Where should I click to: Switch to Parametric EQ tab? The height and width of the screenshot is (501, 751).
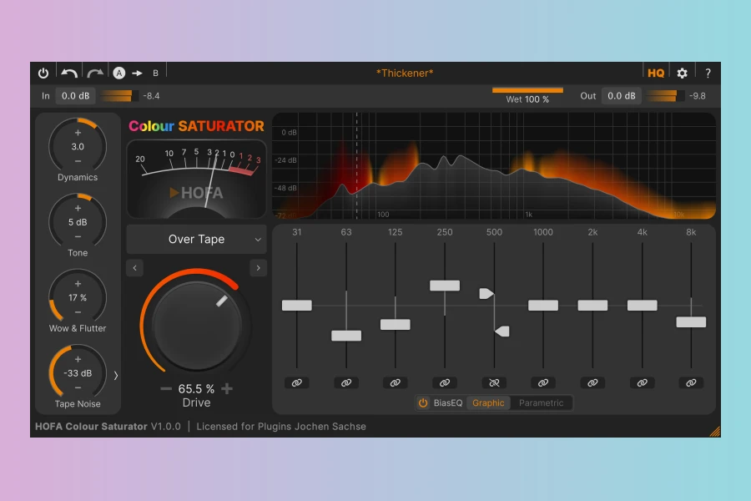(541, 403)
